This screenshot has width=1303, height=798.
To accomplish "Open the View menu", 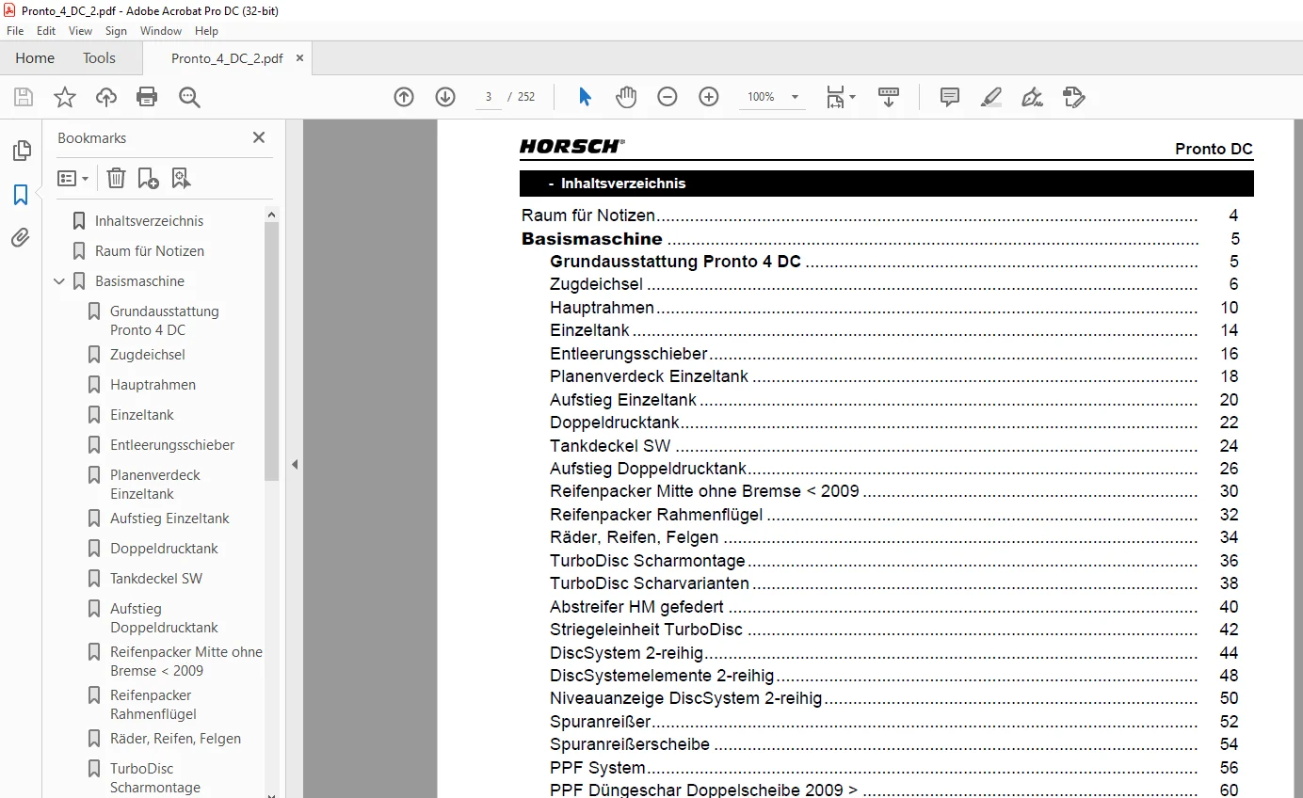I will [x=81, y=31].
